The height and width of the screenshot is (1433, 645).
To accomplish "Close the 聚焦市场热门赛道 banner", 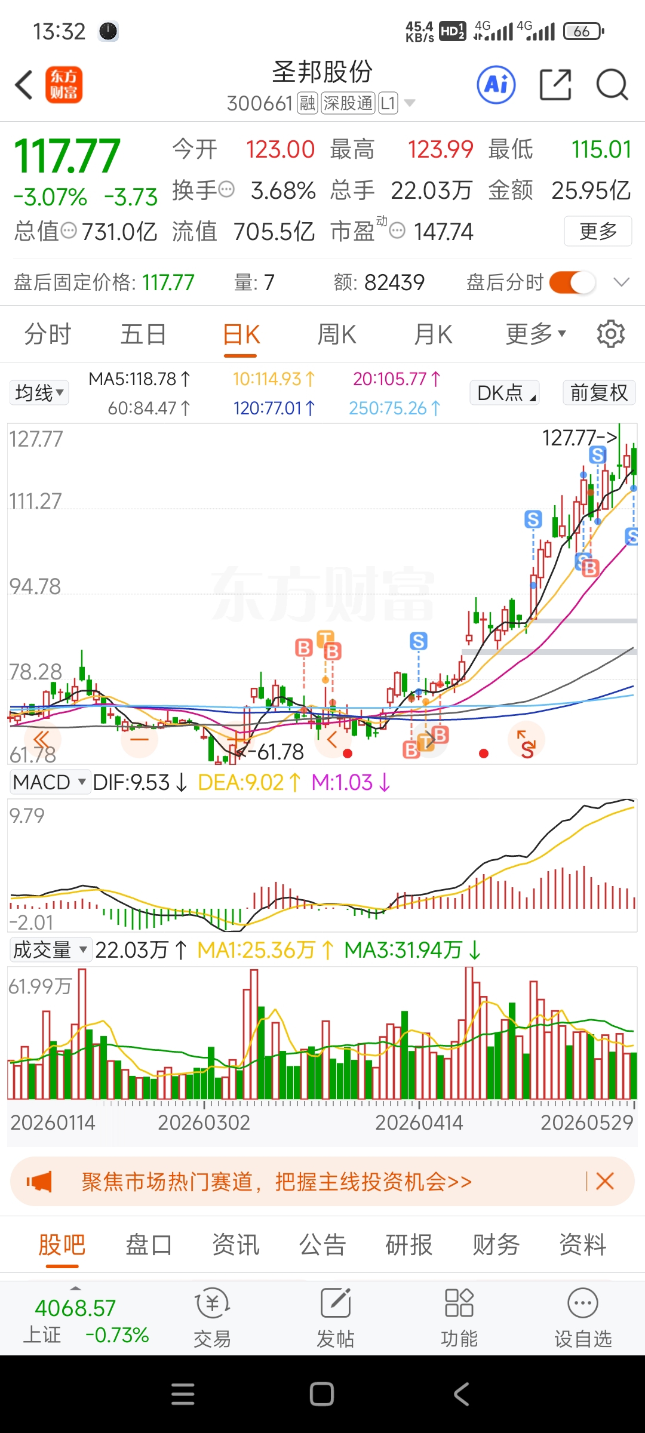I will click(x=604, y=1181).
